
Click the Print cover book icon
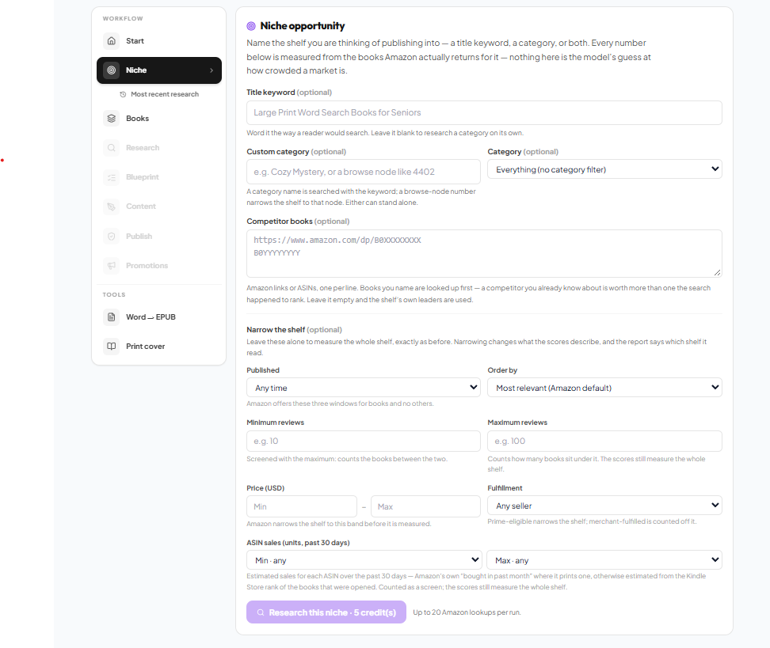(x=112, y=347)
